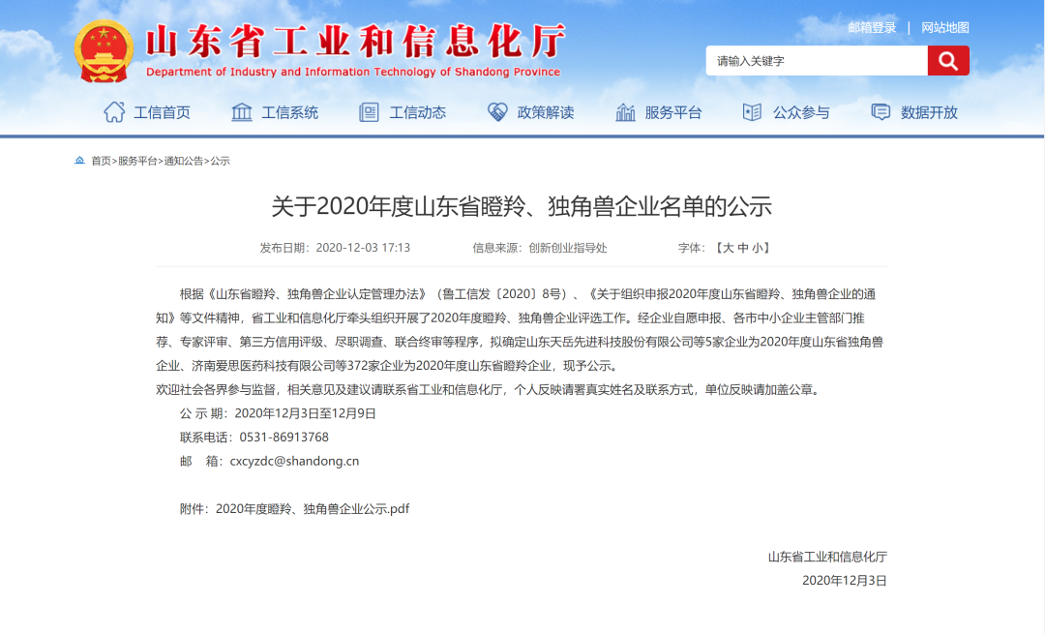1045x635 pixels.
Task: Open the 网站地图 link
Action: click(x=944, y=27)
